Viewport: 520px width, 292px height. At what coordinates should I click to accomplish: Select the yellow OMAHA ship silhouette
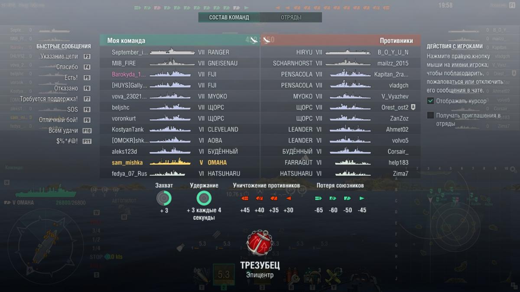coord(170,163)
